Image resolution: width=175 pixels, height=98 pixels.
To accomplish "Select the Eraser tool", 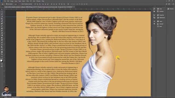I will click(2, 33).
